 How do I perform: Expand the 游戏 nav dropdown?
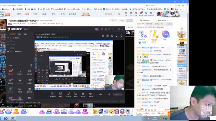tap(54, 14)
